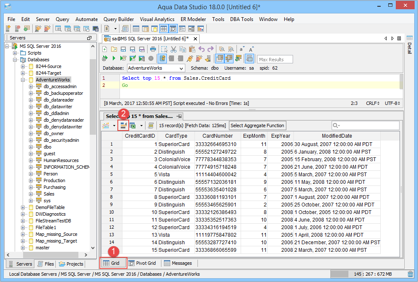This screenshot has width=418, height=282.
Task: Collapse the AdventureWorks database node
Action: tap(23, 80)
